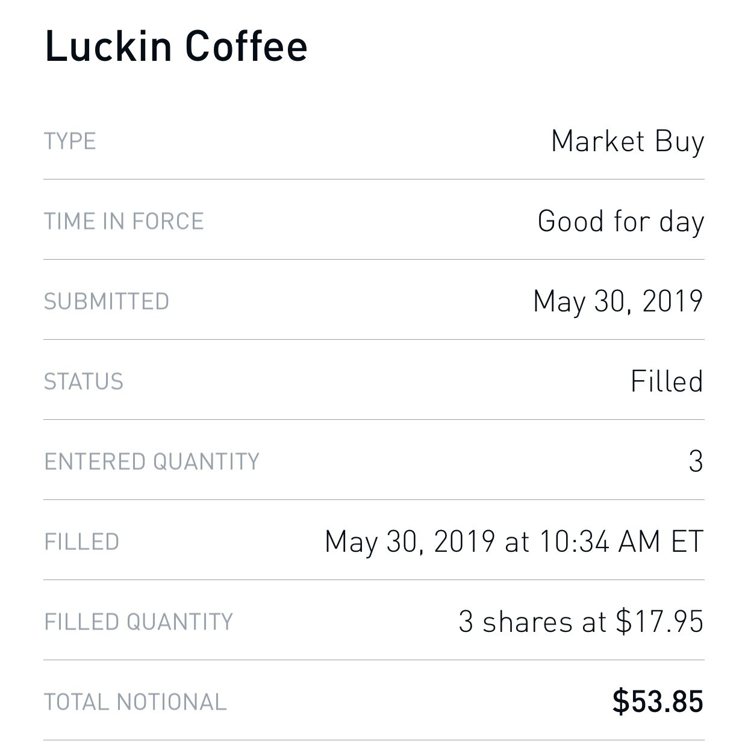Screen dimensions: 748x756
Task: Select the ENTERED QUANTITY label
Action: [152, 461]
